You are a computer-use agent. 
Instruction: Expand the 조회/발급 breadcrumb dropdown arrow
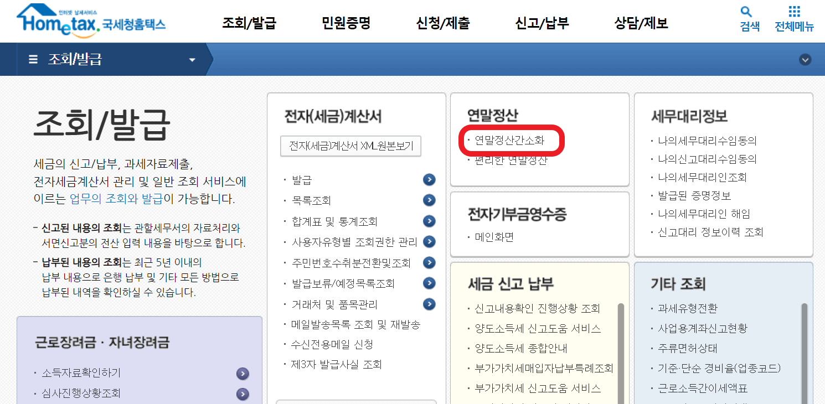click(x=192, y=60)
